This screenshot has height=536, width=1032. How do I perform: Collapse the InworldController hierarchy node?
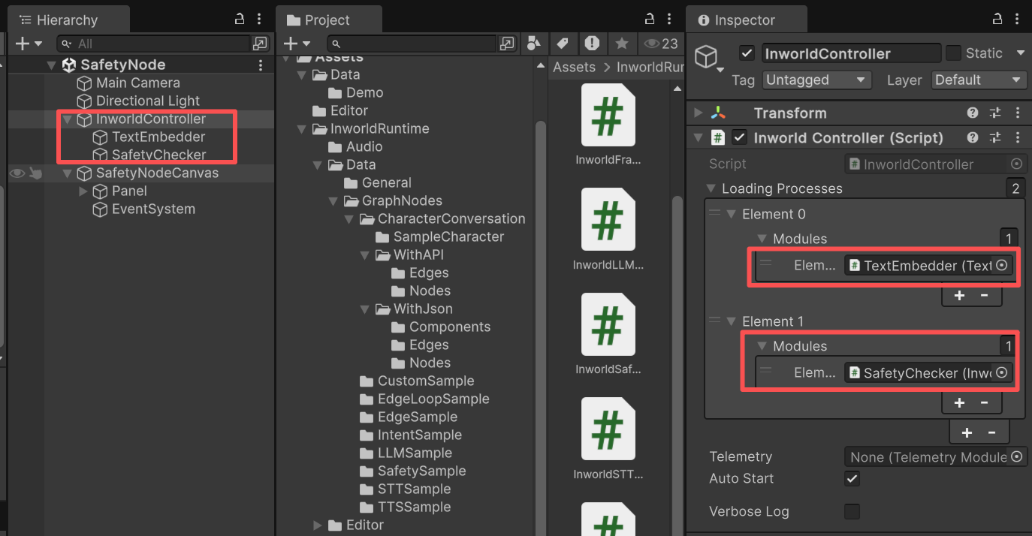[x=67, y=119]
